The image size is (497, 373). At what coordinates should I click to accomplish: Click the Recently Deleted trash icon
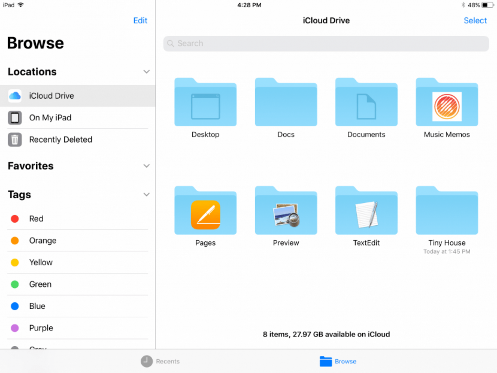[x=15, y=139]
